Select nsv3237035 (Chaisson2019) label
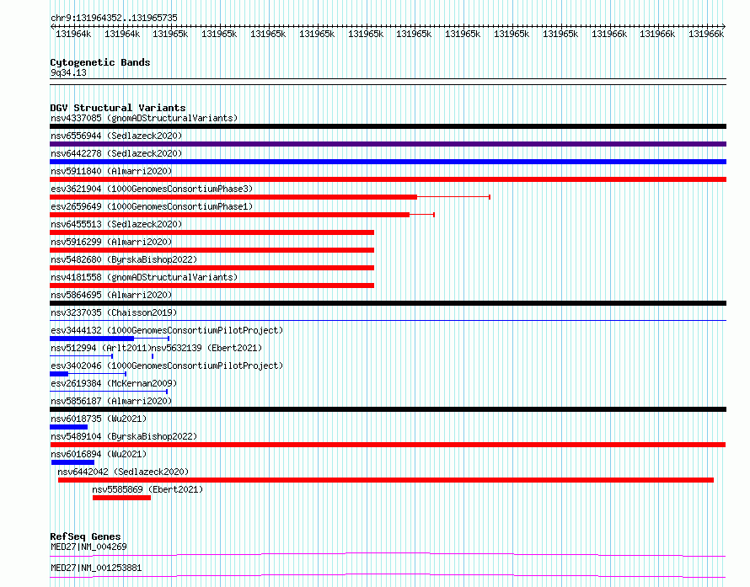Viewport: 750px width, 587px height. (x=114, y=312)
